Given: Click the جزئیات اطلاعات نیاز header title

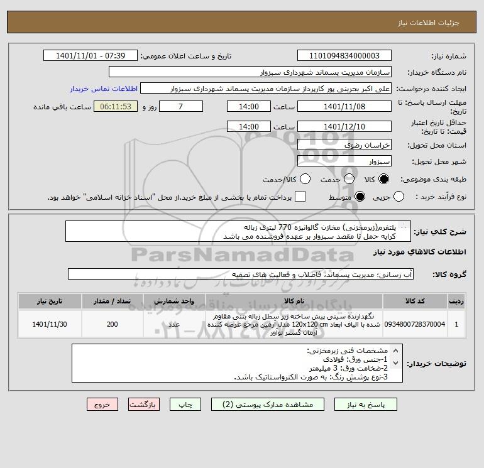Looking at the screenshot, I should point(429,23).
